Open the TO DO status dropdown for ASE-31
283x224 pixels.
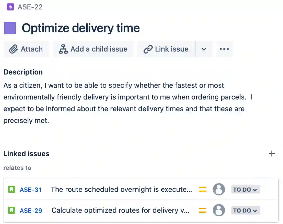(245, 190)
